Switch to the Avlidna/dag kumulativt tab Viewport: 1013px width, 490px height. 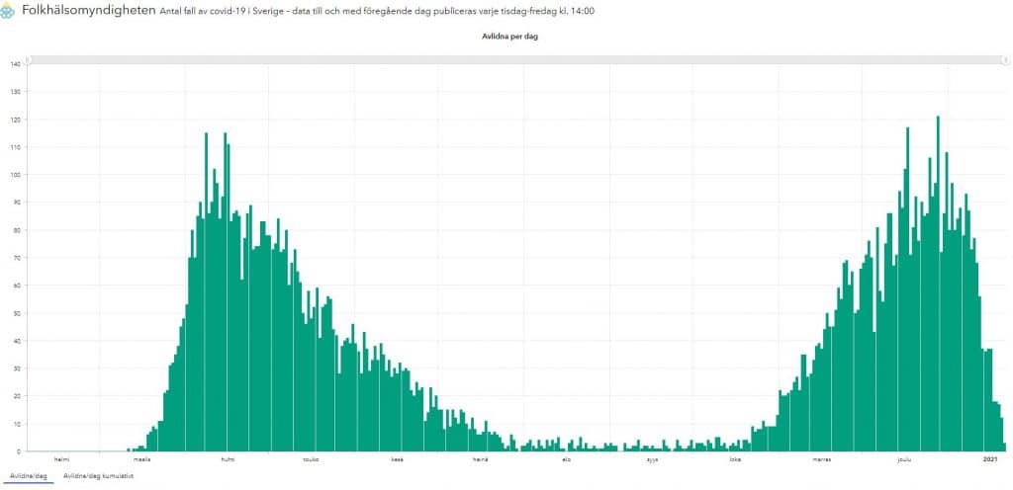pos(98,476)
